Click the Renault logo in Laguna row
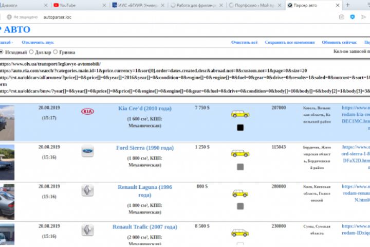Screen dimensions: 370x247 [x=87, y=190]
